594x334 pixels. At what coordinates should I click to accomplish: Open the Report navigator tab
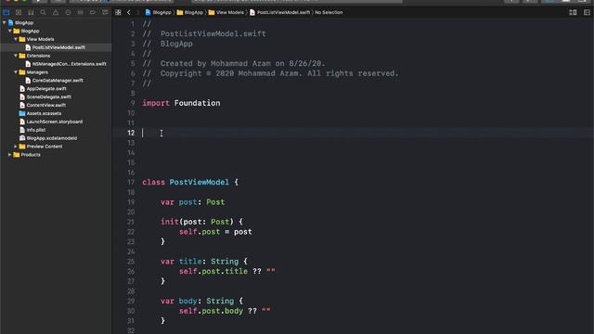(x=105, y=12)
